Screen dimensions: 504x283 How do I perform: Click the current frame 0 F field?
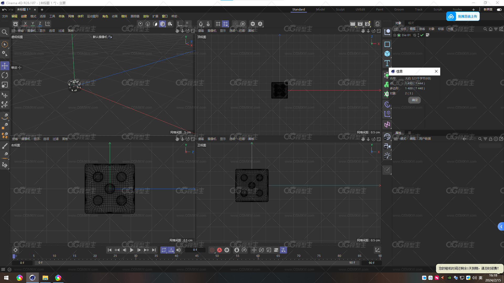click(195, 250)
